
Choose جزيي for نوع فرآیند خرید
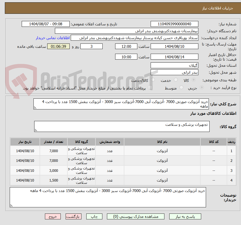tap(202, 87)
